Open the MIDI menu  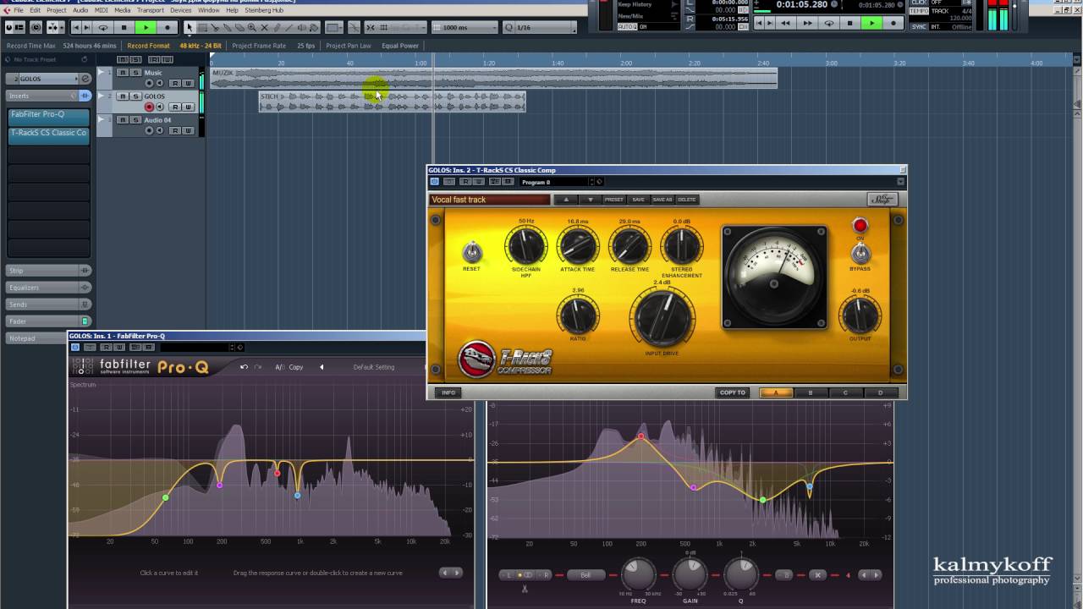tap(101, 10)
